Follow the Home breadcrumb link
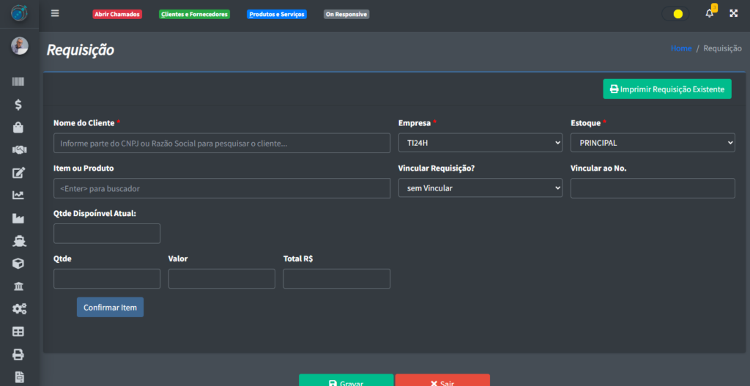 coord(680,48)
